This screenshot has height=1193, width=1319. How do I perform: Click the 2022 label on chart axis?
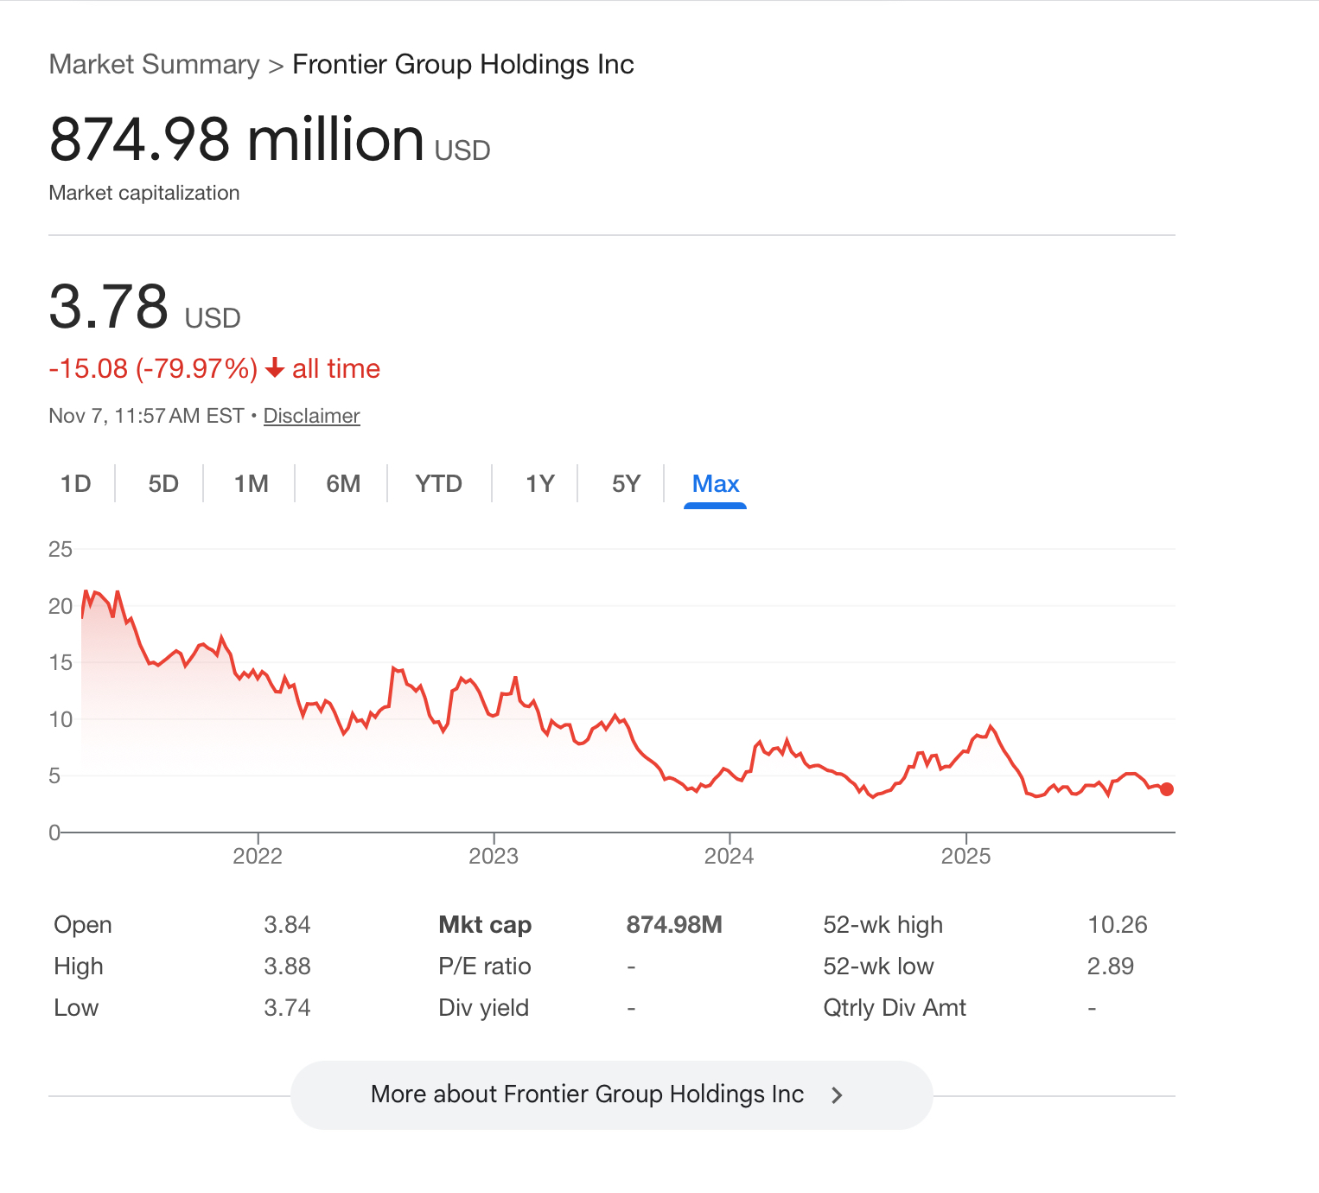(258, 857)
